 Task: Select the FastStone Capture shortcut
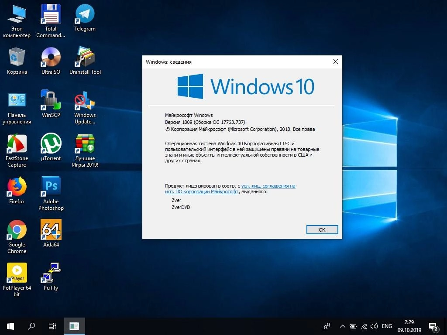(x=17, y=150)
